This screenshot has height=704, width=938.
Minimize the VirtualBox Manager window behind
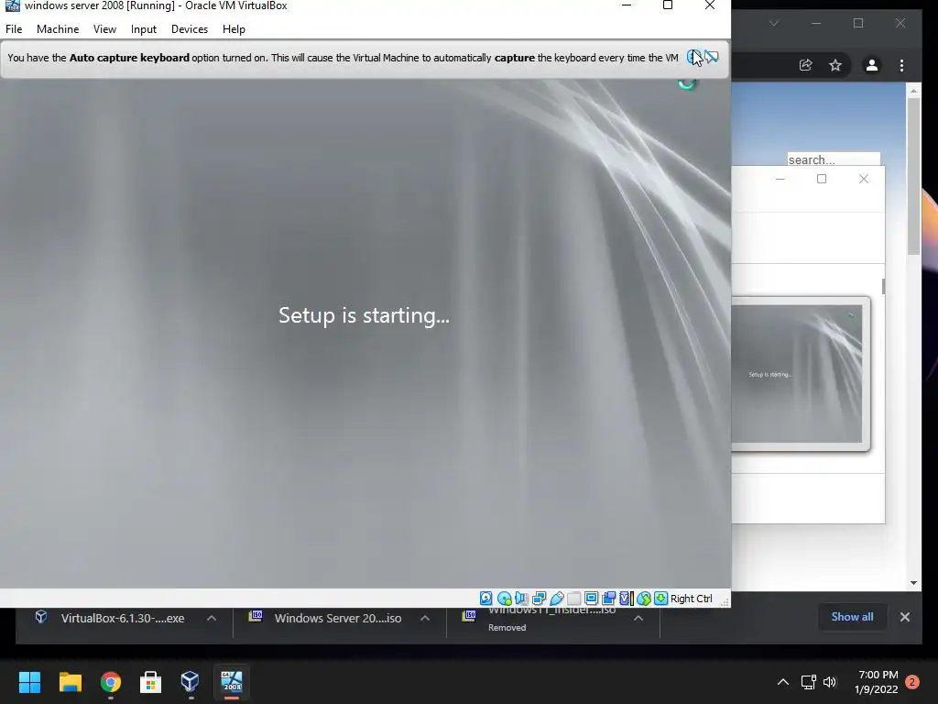point(780,179)
